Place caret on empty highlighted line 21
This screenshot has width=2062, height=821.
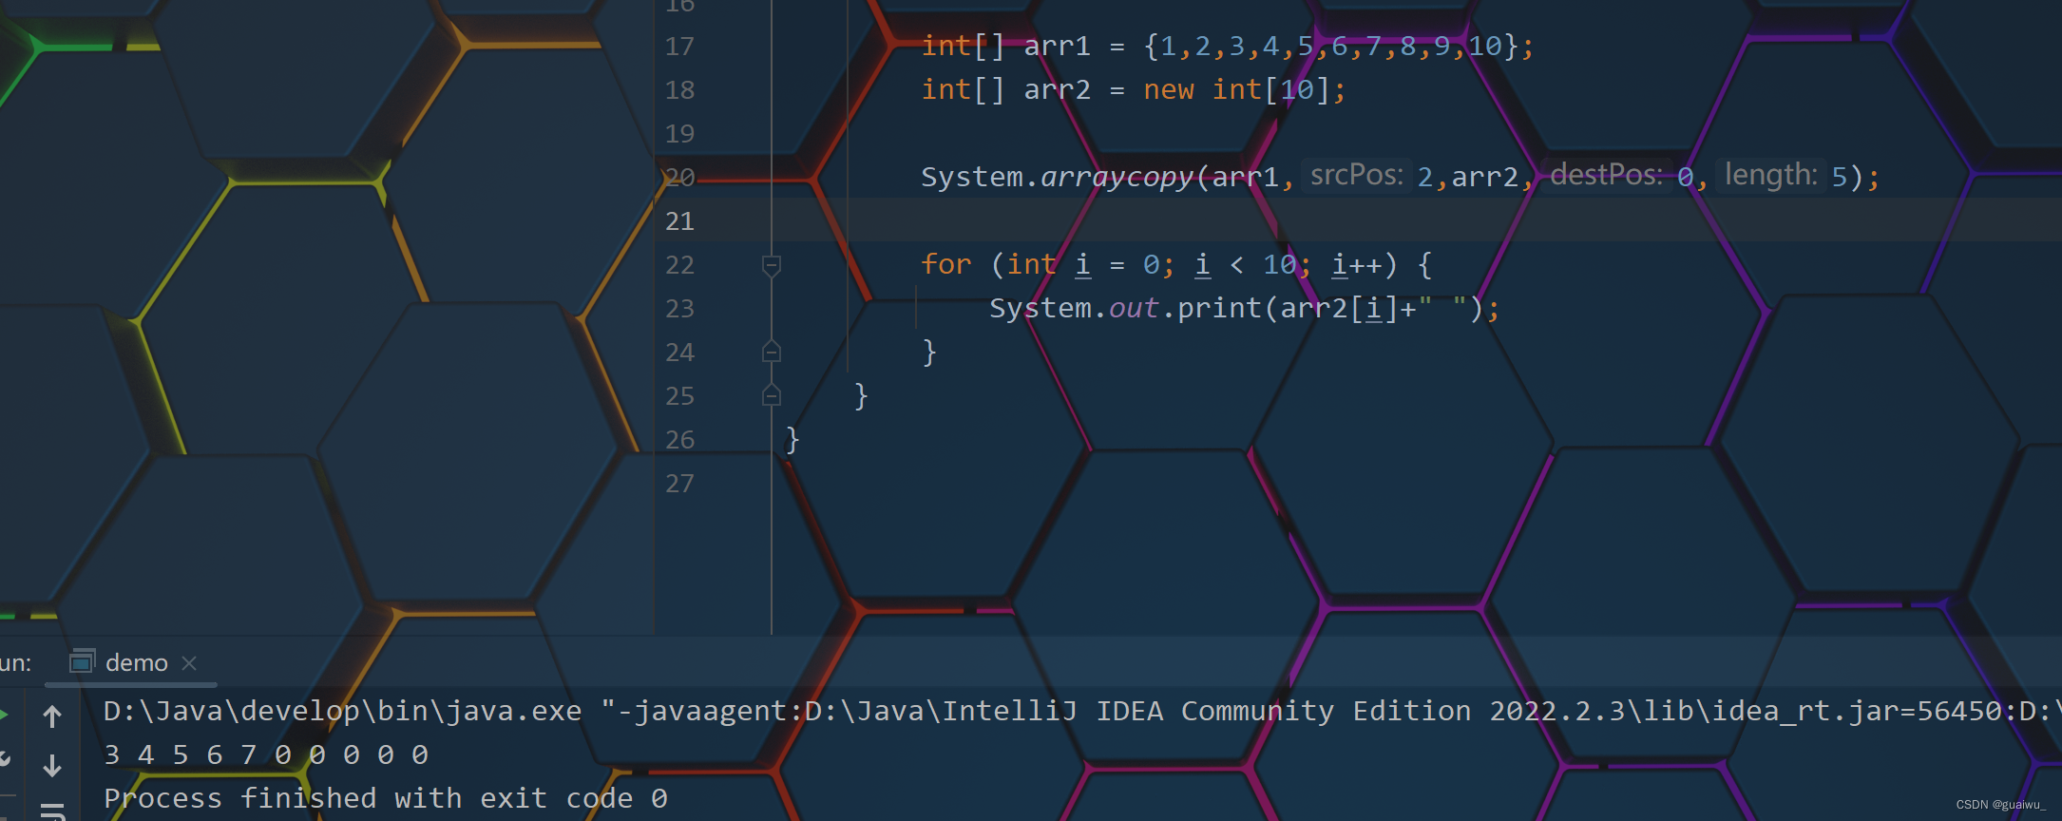[1359, 221]
